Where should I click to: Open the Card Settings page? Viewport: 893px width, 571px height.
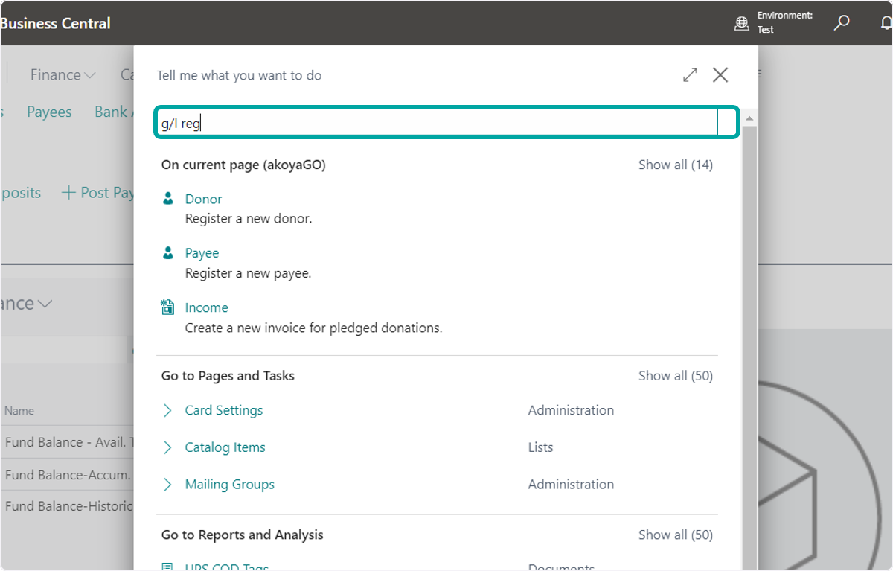(x=223, y=410)
